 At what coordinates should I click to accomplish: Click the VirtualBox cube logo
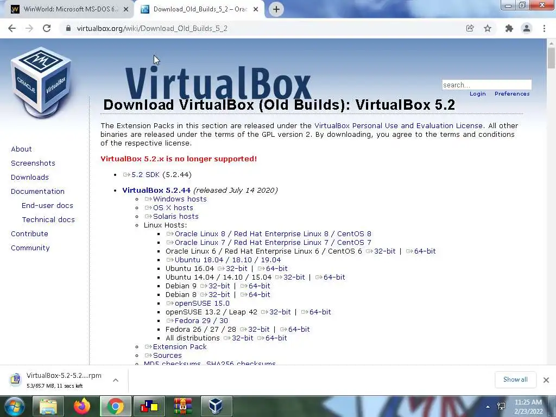pos(41,83)
